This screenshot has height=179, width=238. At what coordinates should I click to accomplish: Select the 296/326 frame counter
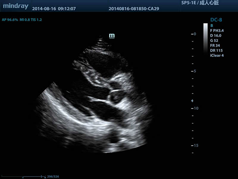[53, 177]
